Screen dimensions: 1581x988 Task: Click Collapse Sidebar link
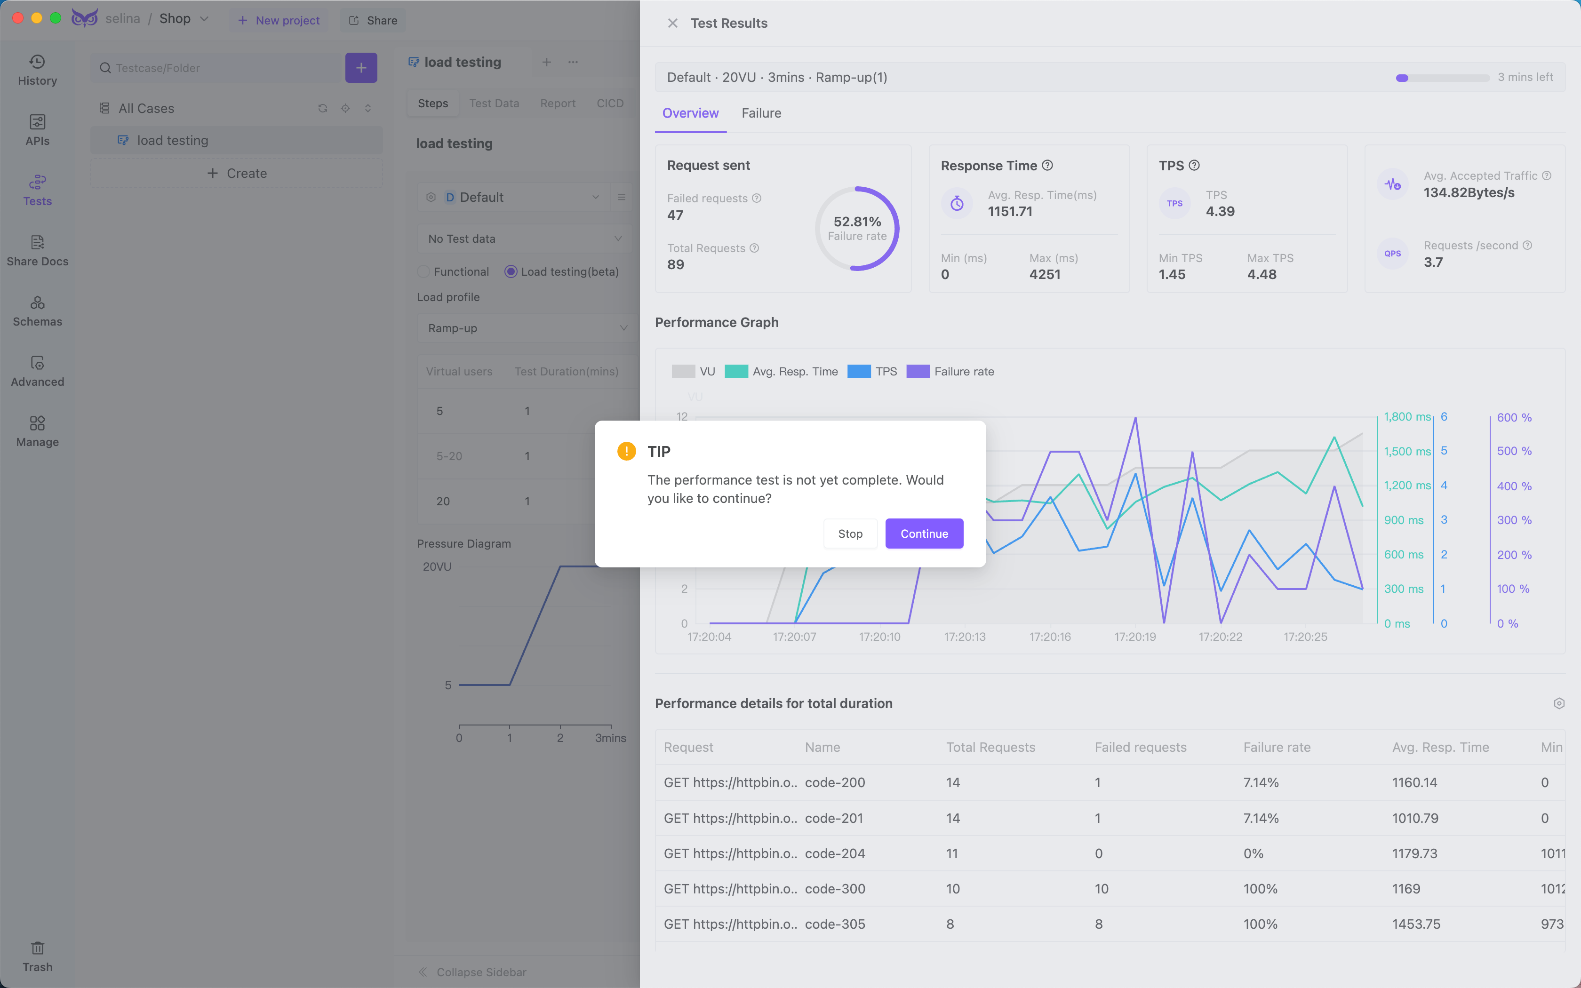pos(481,972)
